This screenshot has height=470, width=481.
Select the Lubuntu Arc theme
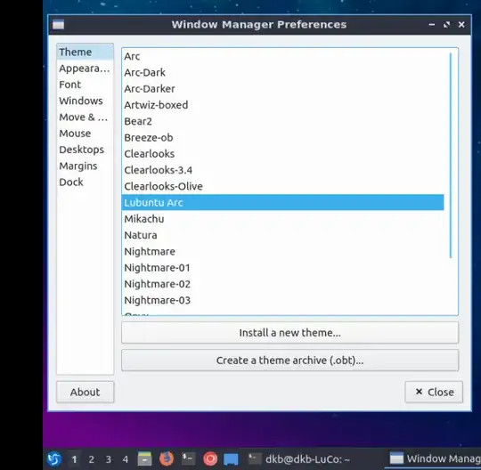click(x=282, y=202)
